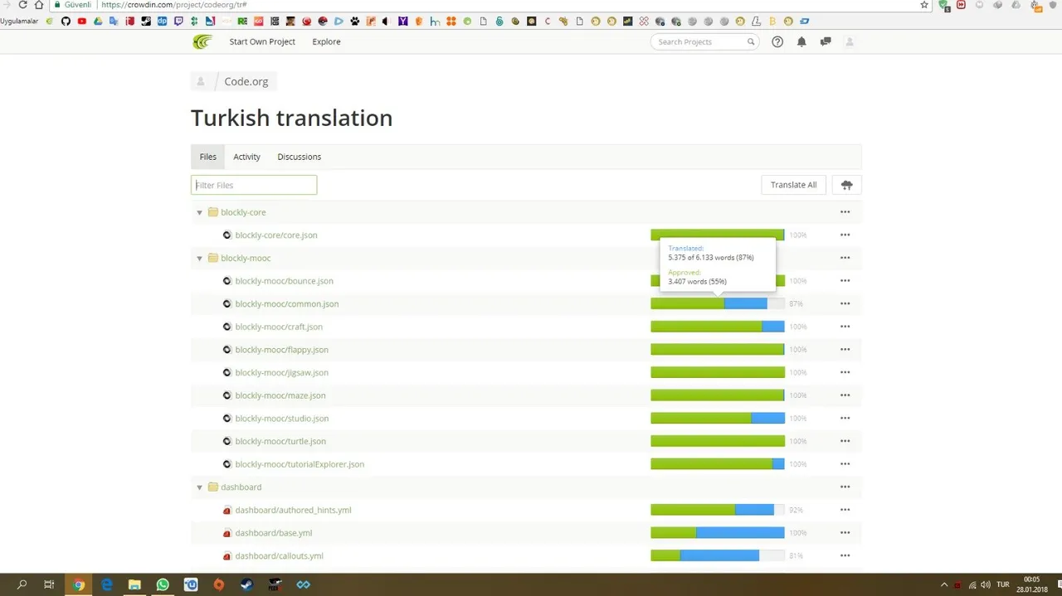This screenshot has height=596, width=1062.
Task: Open the notifications bell icon
Action: point(801,41)
